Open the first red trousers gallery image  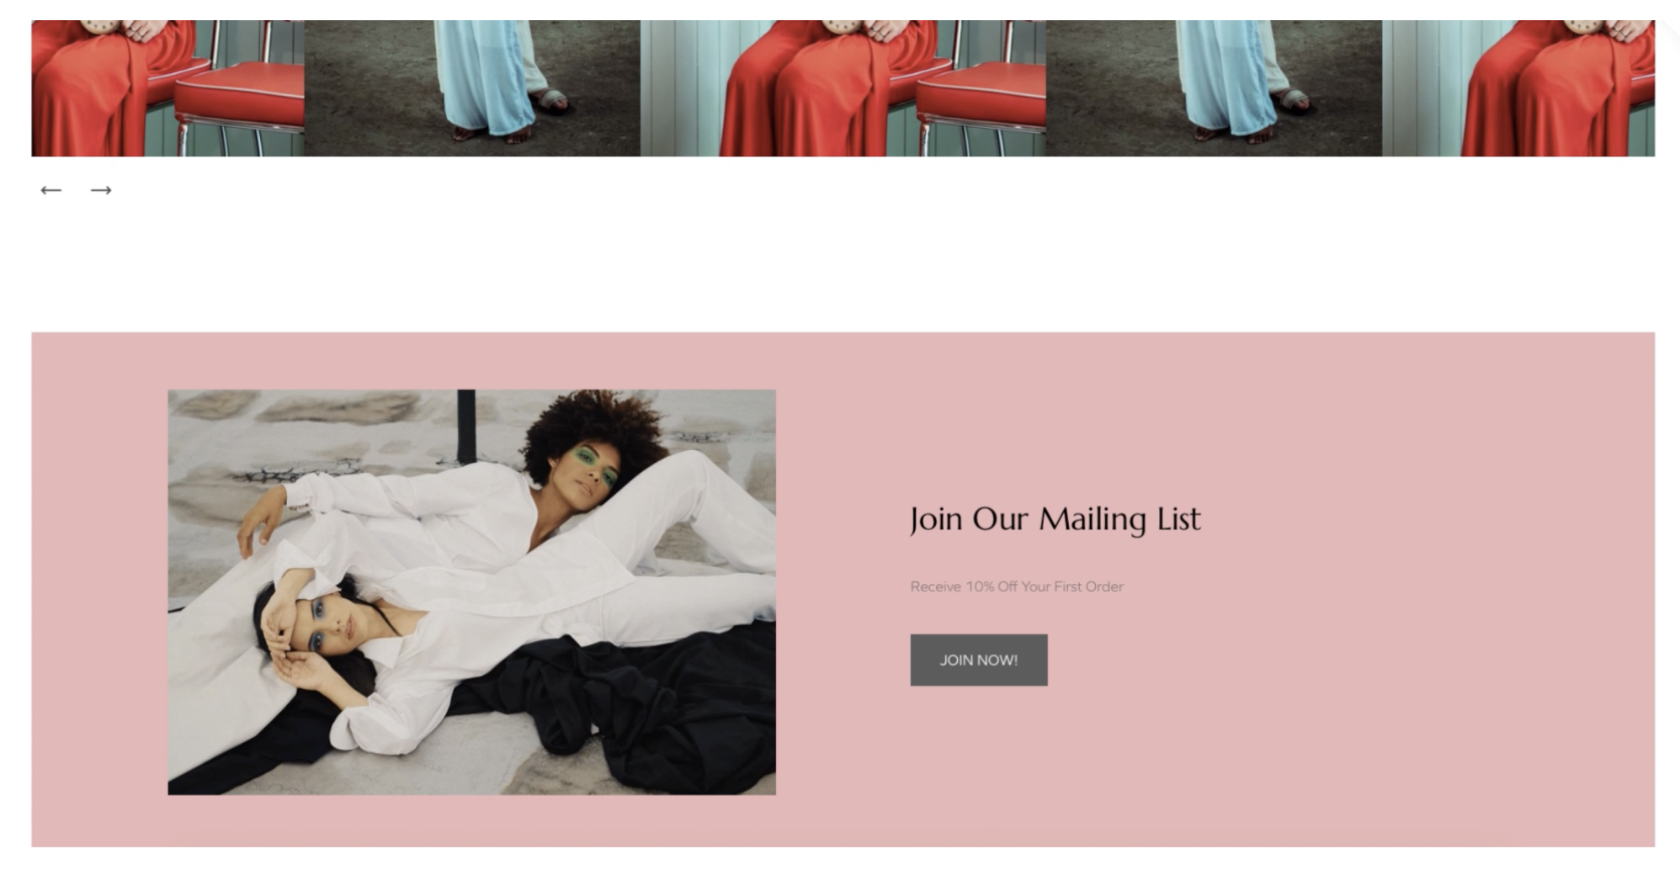tap(167, 88)
